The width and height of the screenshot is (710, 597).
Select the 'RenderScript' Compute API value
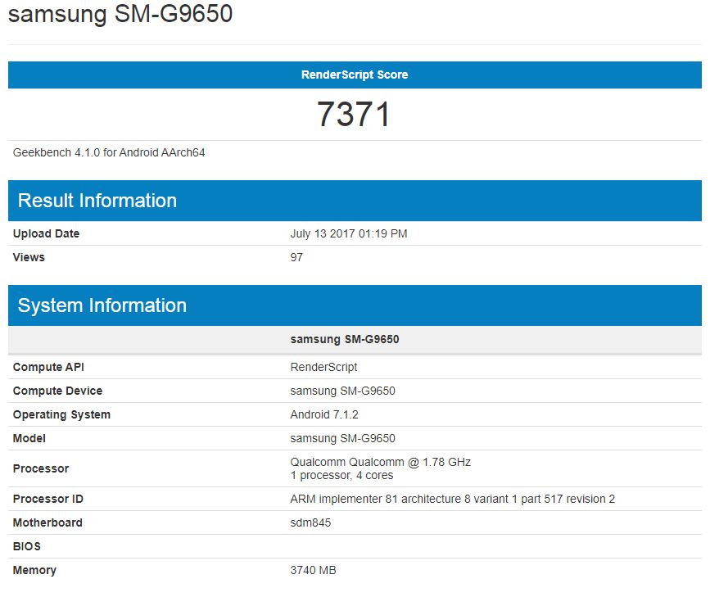pyautogui.click(x=323, y=367)
